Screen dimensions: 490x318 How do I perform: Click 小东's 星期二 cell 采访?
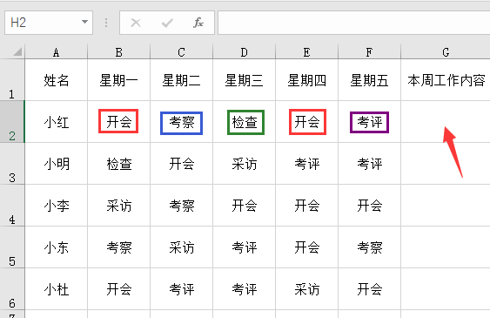tap(182, 247)
